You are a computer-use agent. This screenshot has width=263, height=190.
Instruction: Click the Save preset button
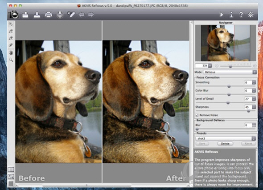pyautogui.click(x=202, y=144)
